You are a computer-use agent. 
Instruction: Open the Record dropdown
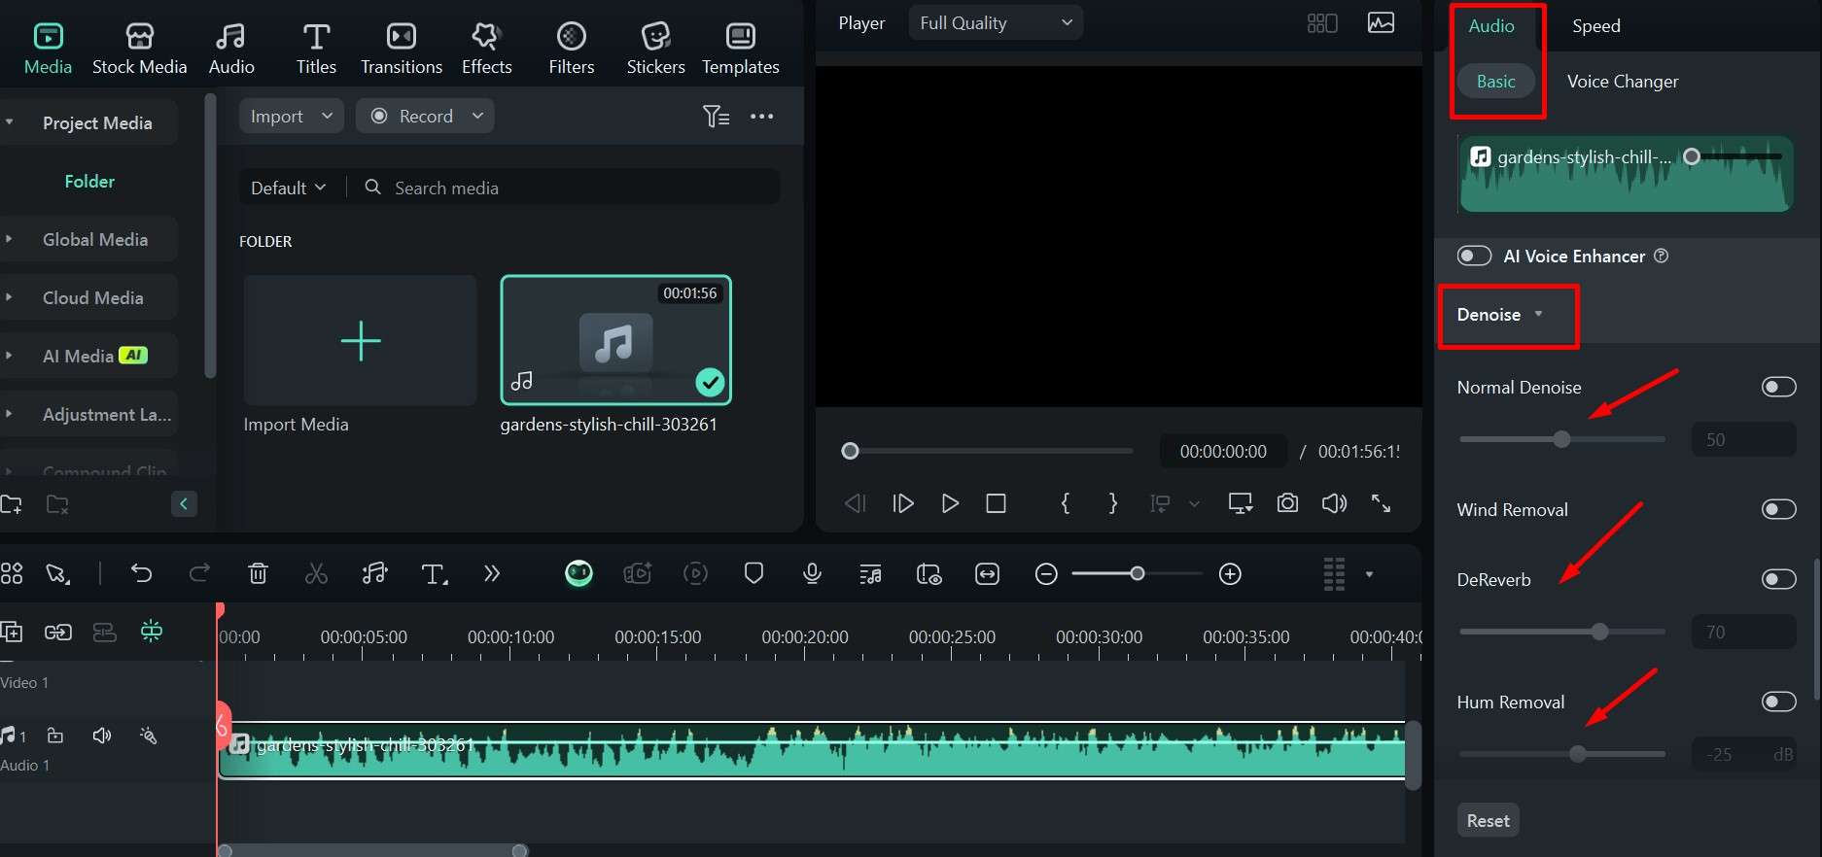click(x=425, y=116)
